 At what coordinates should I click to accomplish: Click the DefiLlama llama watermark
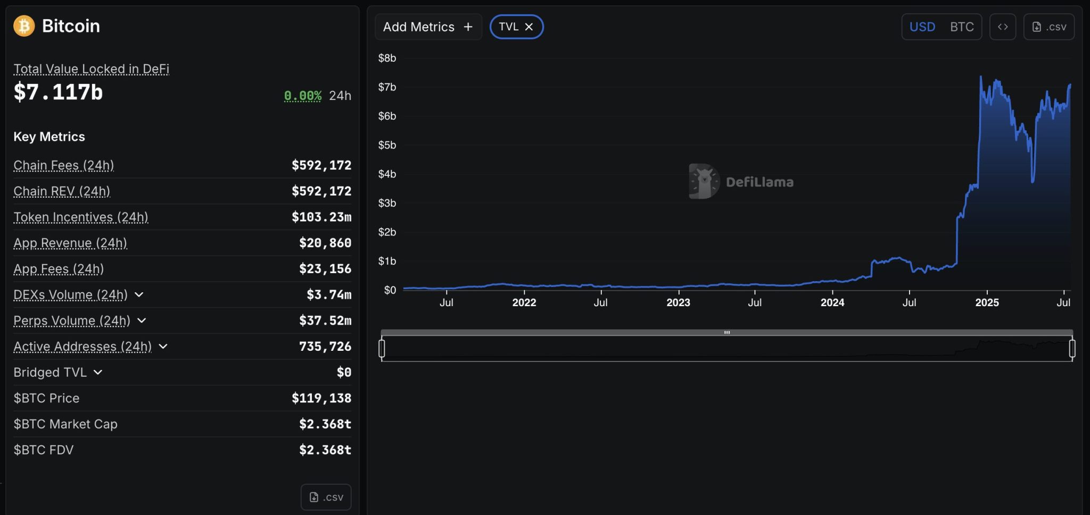click(x=703, y=181)
